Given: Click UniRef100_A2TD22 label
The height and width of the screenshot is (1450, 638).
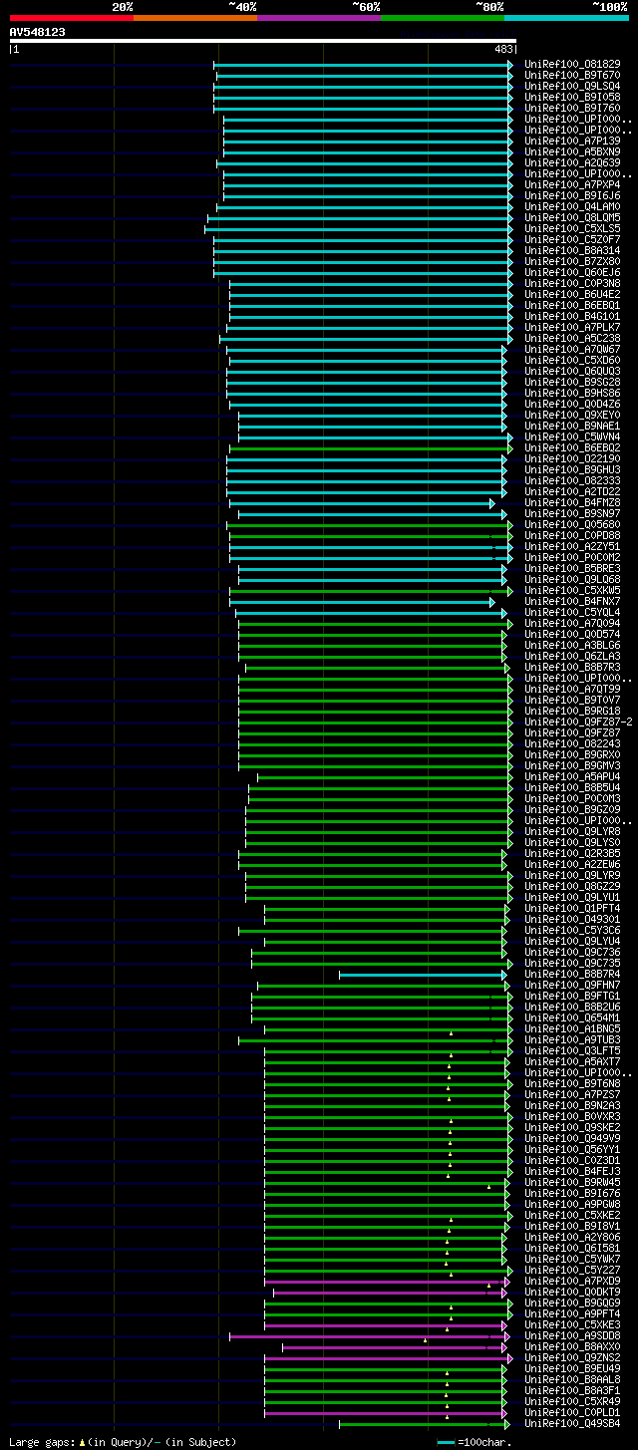Looking at the screenshot, I should [x=572, y=491].
